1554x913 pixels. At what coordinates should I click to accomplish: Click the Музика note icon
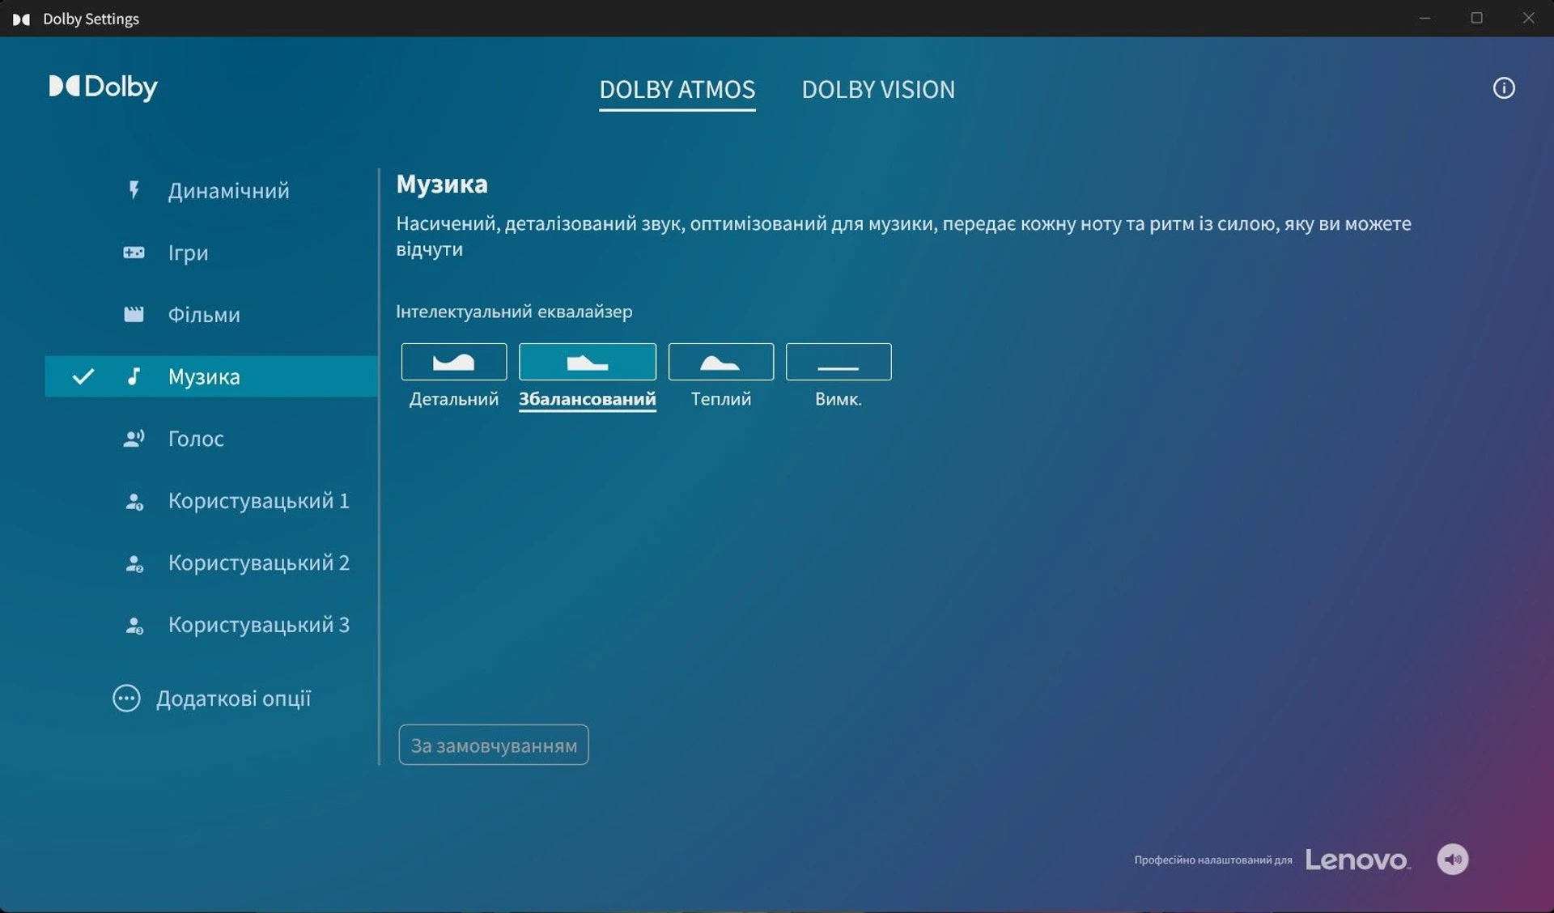pos(134,376)
